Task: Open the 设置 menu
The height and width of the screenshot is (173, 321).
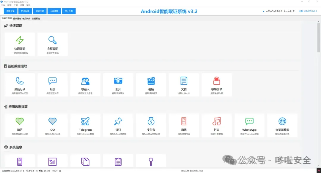Action: [x=22, y=5]
